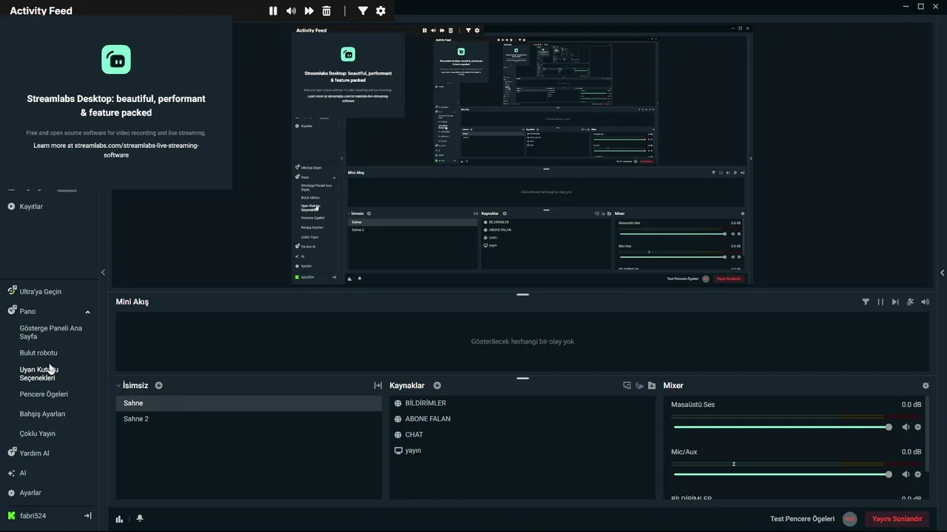This screenshot has height=532, width=947.
Task: Skip current alert in Mini Akış
Action: pyautogui.click(x=895, y=301)
